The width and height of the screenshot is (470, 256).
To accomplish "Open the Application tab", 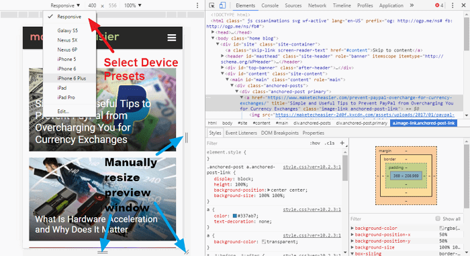I will coord(391,5).
